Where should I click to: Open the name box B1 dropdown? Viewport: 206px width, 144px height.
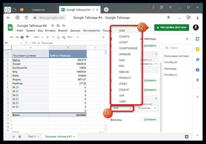tap(21, 43)
